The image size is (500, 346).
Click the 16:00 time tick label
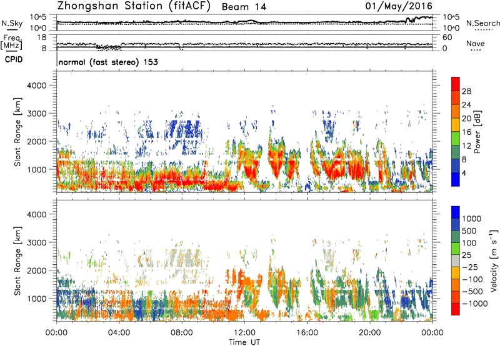[x=307, y=333]
